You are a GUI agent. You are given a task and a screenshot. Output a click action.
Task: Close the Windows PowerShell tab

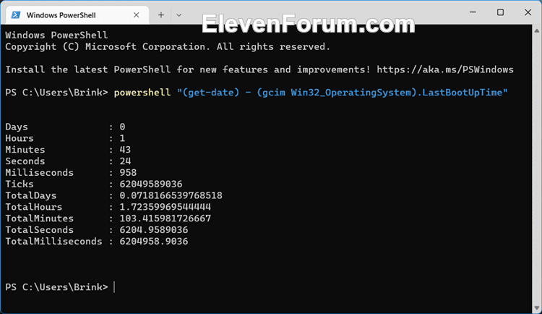(x=136, y=15)
